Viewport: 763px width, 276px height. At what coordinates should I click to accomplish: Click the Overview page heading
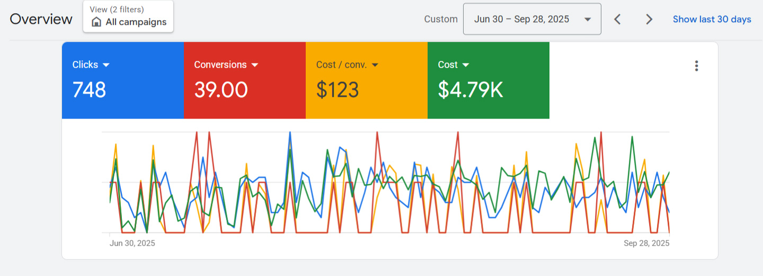[x=41, y=19]
